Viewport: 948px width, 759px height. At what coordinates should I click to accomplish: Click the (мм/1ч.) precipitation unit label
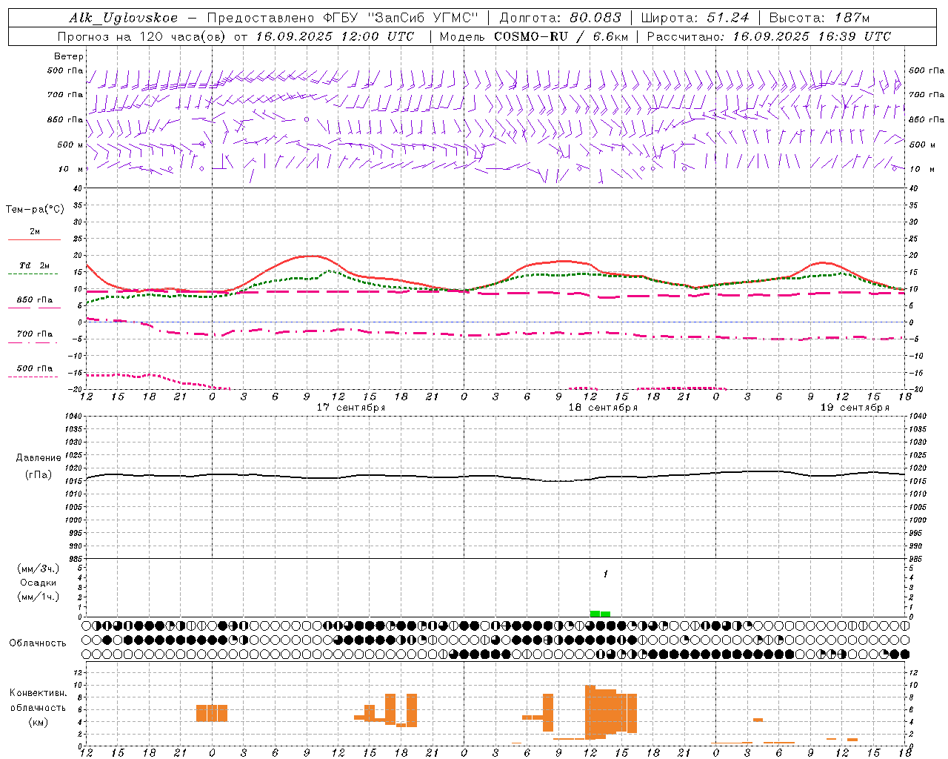[39, 597]
